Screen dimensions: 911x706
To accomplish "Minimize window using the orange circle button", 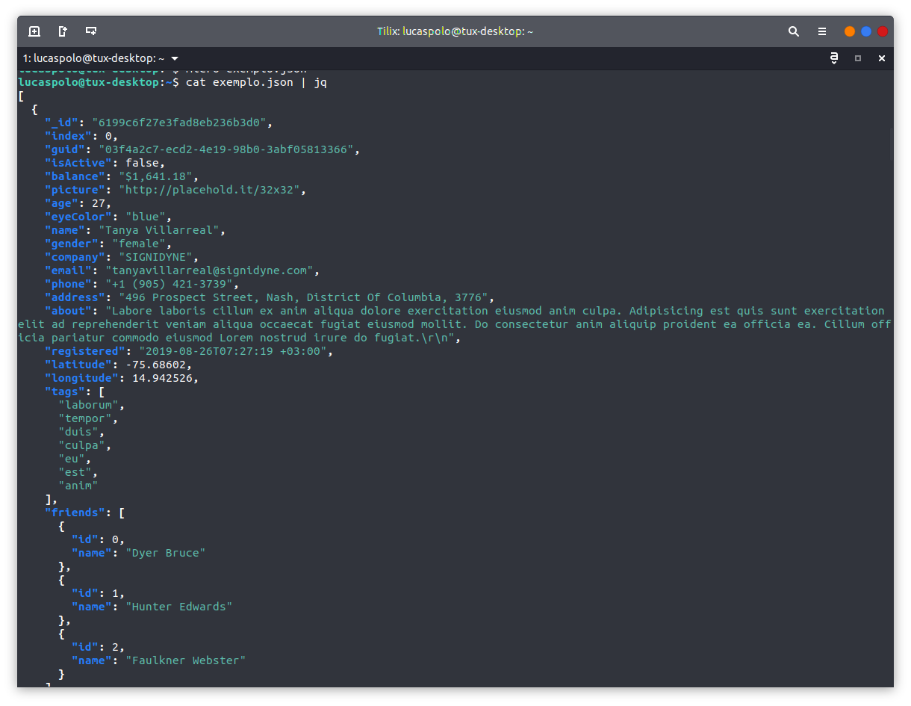I will point(850,31).
